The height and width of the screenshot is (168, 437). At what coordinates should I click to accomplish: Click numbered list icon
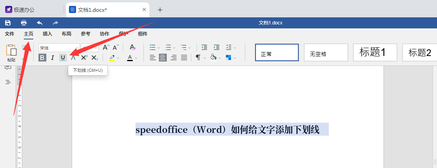click(168, 47)
